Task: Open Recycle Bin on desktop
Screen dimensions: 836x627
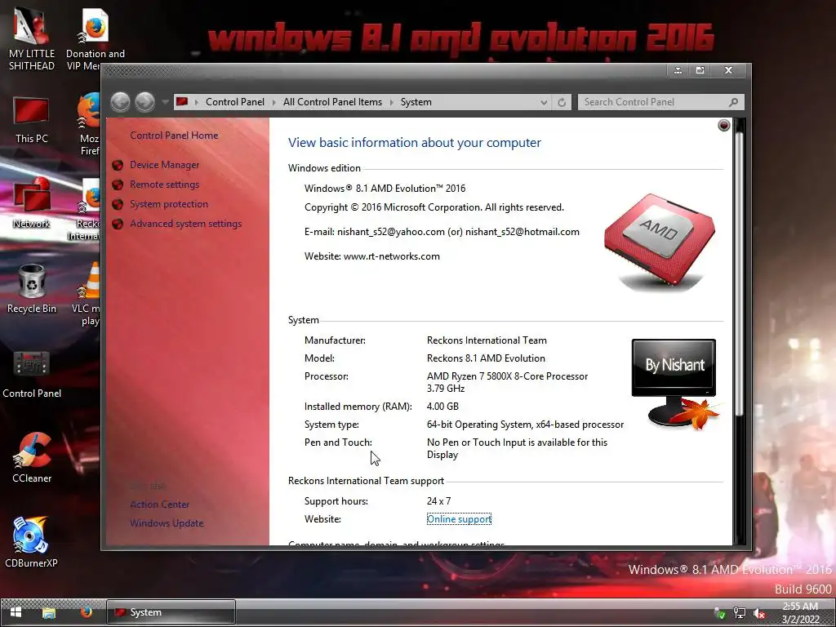Action: click(32, 288)
